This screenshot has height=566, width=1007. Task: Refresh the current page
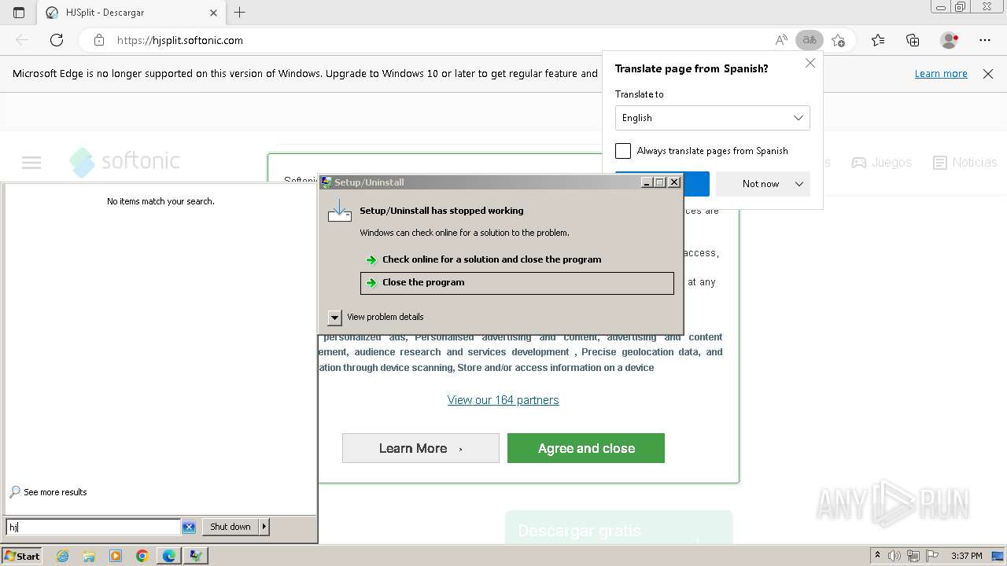click(57, 40)
